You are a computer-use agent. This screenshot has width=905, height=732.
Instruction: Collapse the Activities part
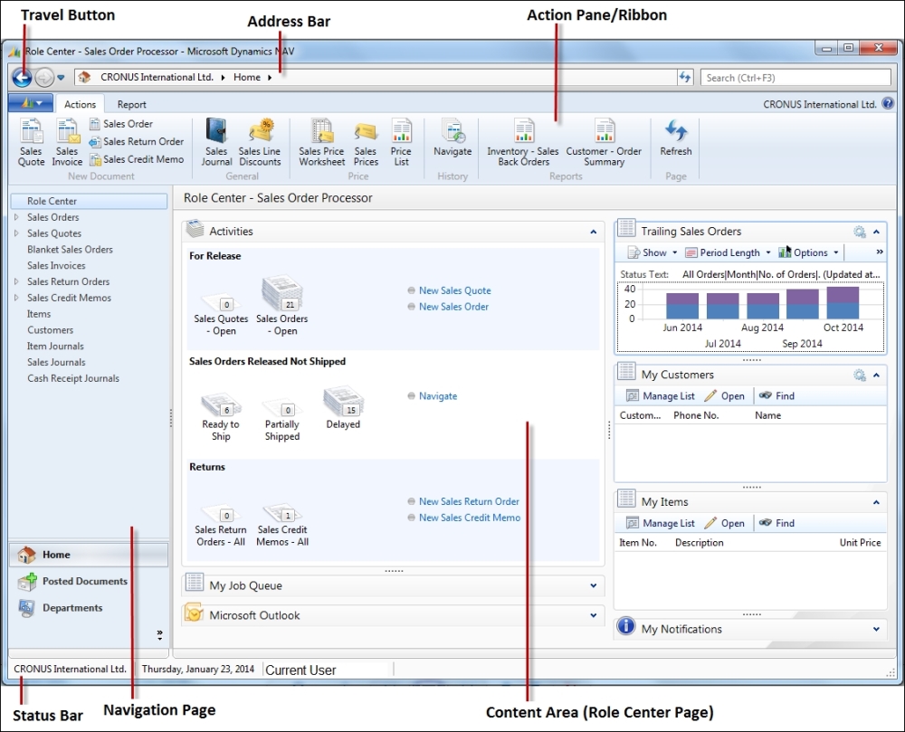[x=593, y=232]
